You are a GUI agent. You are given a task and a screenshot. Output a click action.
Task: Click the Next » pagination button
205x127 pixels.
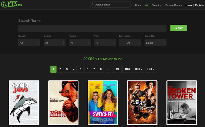[x=139, y=69]
